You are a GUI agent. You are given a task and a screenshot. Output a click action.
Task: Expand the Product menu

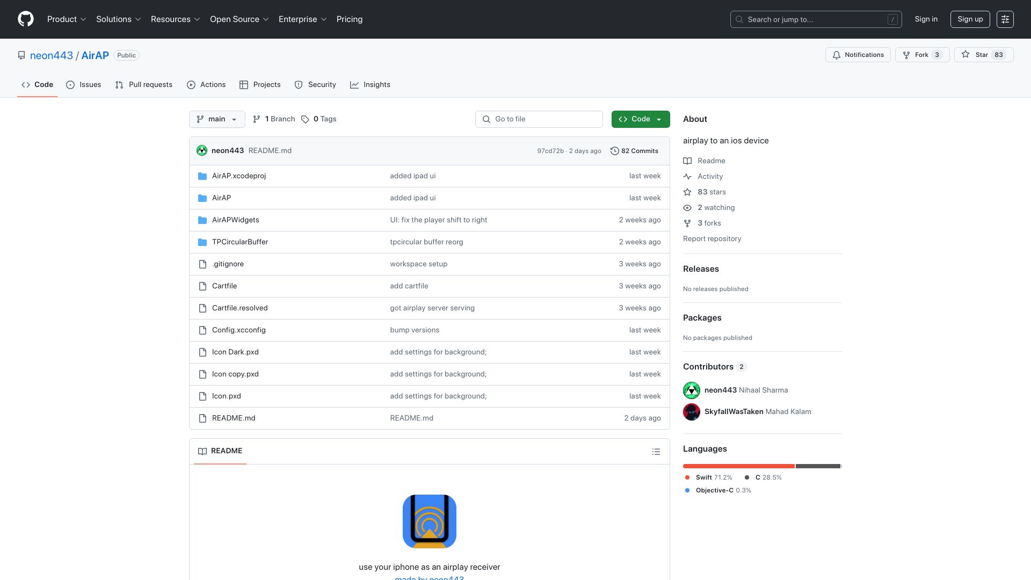pos(67,19)
